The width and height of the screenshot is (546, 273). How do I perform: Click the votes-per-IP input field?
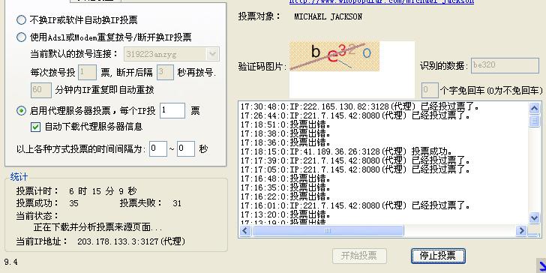click(172, 111)
